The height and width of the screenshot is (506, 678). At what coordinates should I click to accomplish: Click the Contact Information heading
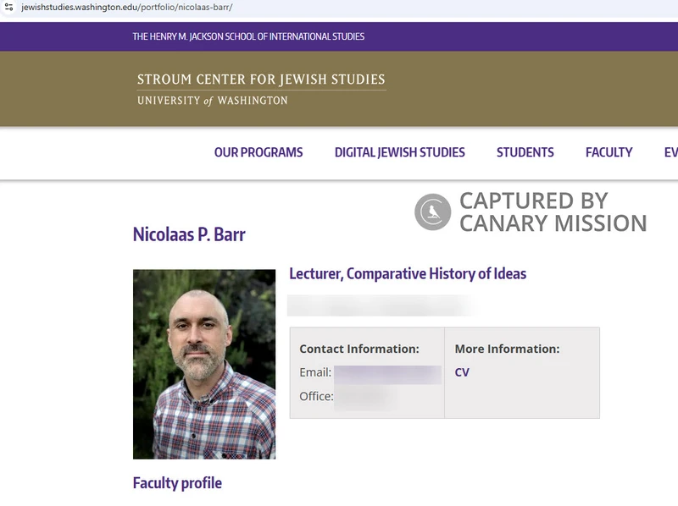[x=359, y=349]
